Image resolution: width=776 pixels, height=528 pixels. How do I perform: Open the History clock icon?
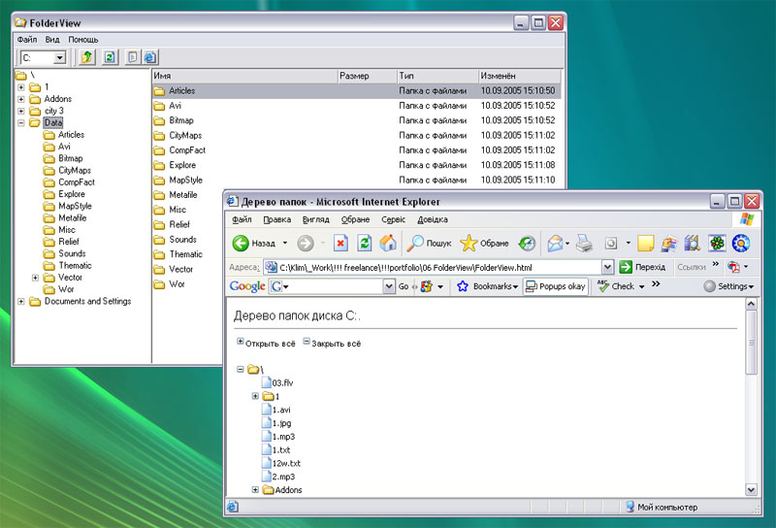(527, 244)
